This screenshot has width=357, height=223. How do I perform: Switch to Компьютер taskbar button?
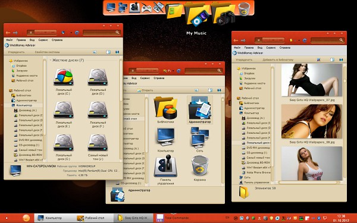54,218
